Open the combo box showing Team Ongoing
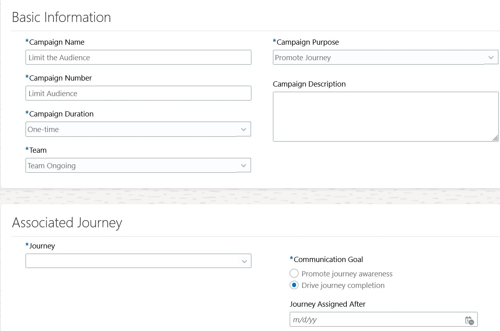This screenshot has width=500, height=331. click(x=132, y=165)
